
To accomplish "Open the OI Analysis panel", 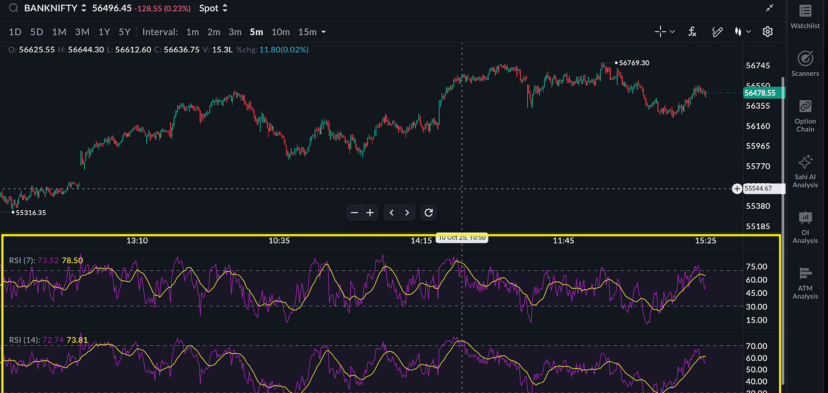I will tap(805, 227).
